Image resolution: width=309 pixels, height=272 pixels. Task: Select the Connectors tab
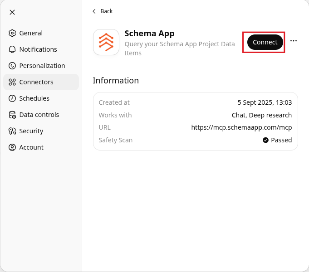coord(41,82)
